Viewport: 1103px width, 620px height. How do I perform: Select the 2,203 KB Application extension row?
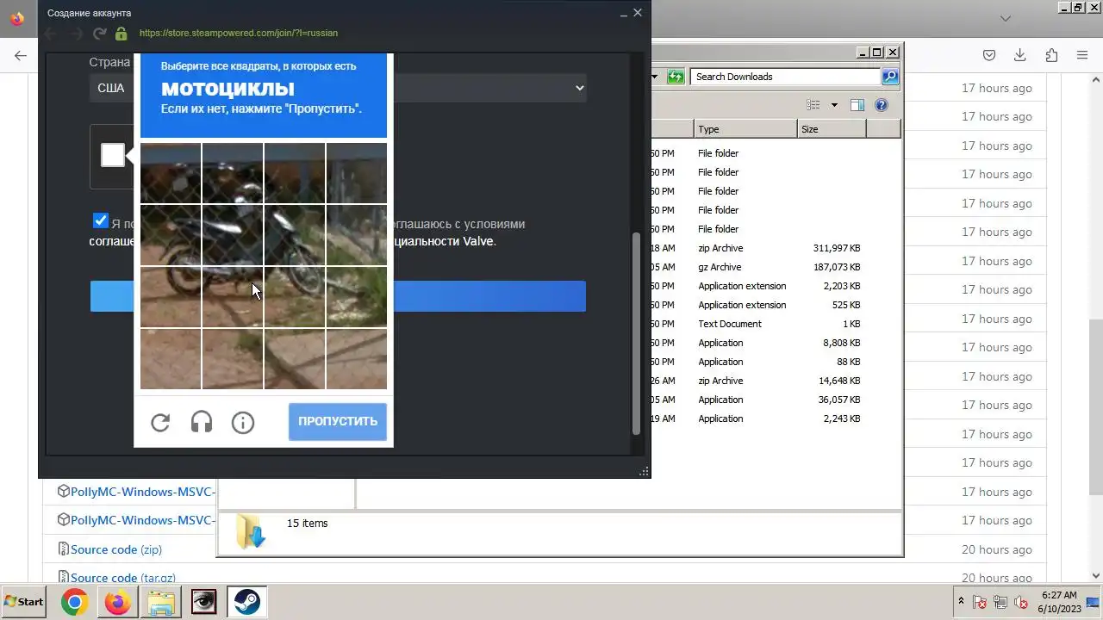(x=776, y=286)
